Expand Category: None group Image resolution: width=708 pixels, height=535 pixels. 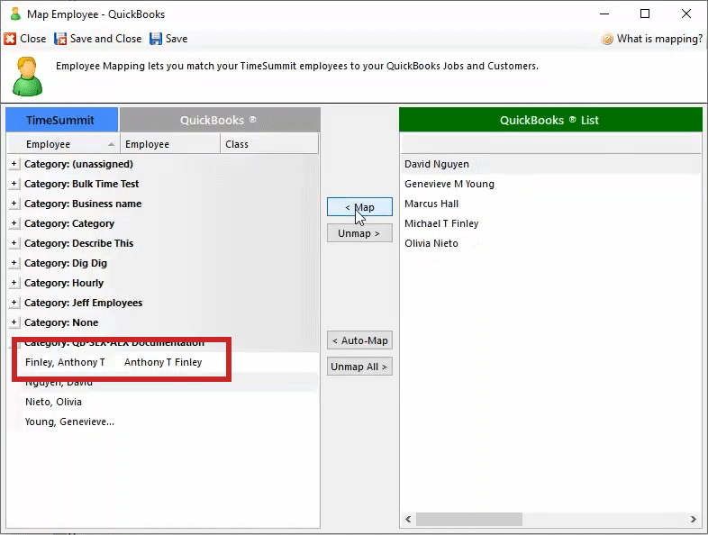14,322
